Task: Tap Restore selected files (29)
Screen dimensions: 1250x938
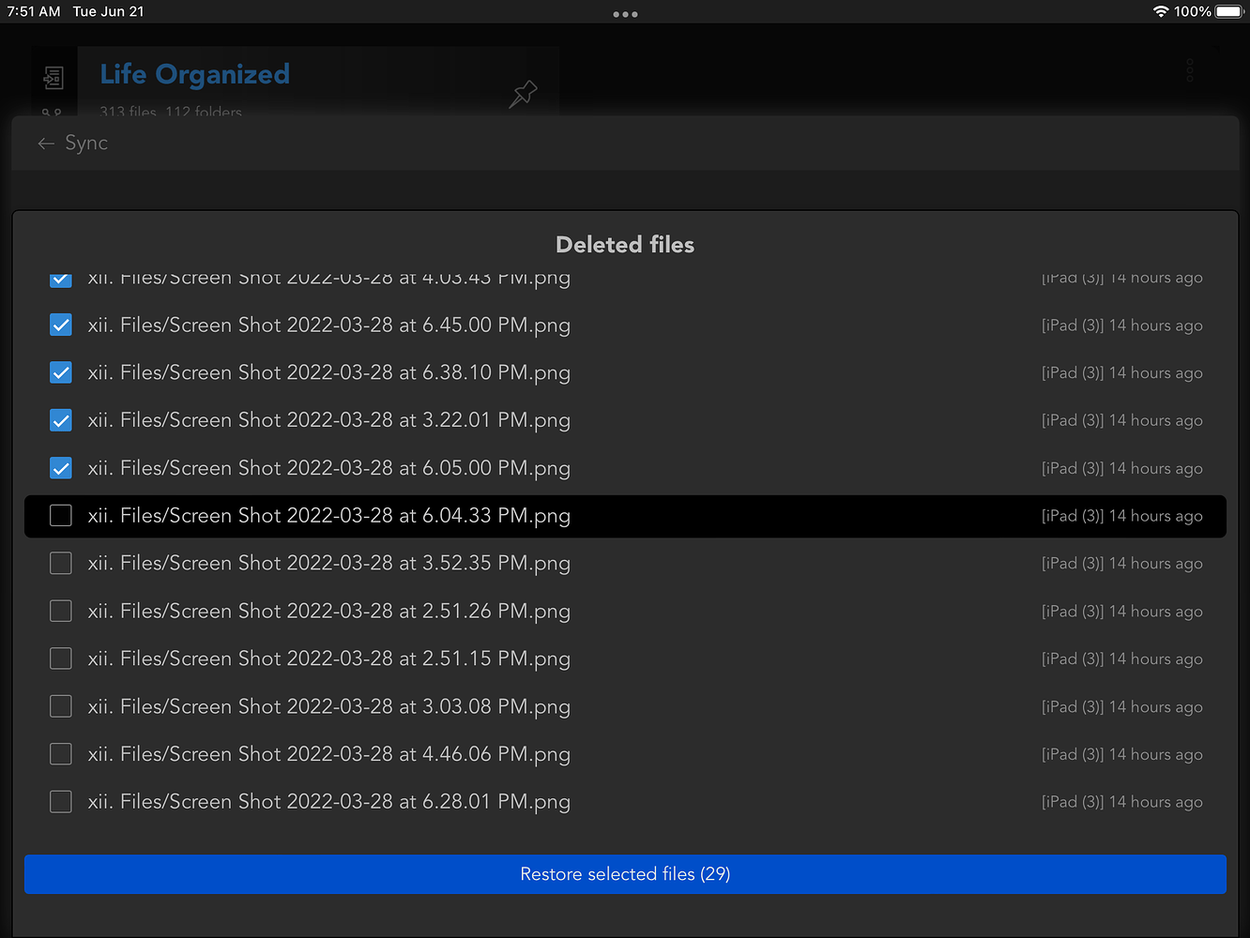Action: [x=625, y=873]
